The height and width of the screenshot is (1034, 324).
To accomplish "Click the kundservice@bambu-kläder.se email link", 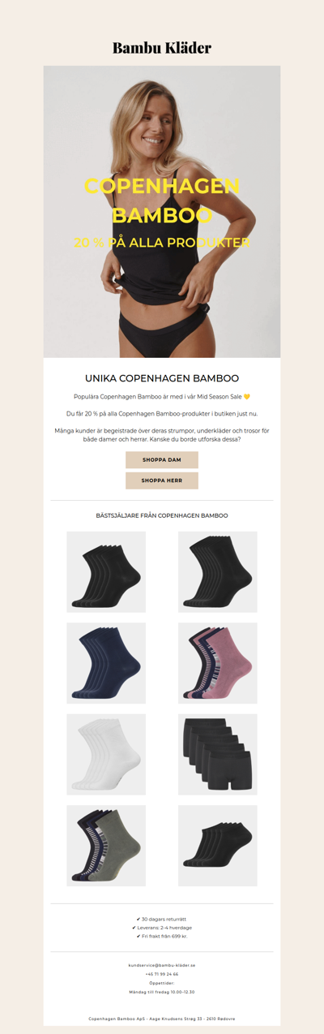I will (162, 965).
